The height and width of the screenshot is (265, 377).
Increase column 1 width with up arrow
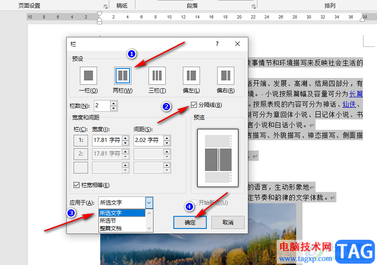pos(125,138)
